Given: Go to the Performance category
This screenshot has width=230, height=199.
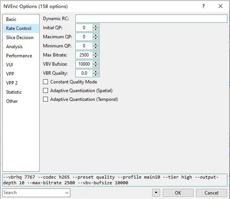Looking at the screenshot, I should tap(21, 56).
